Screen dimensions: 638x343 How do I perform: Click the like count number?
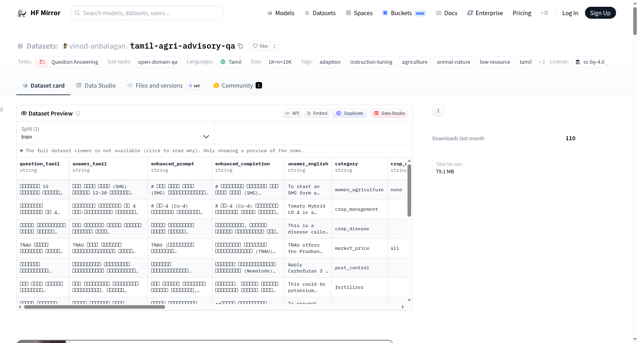tap(274, 46)
